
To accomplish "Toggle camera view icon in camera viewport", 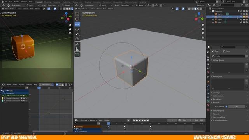I will pos(70,33).
